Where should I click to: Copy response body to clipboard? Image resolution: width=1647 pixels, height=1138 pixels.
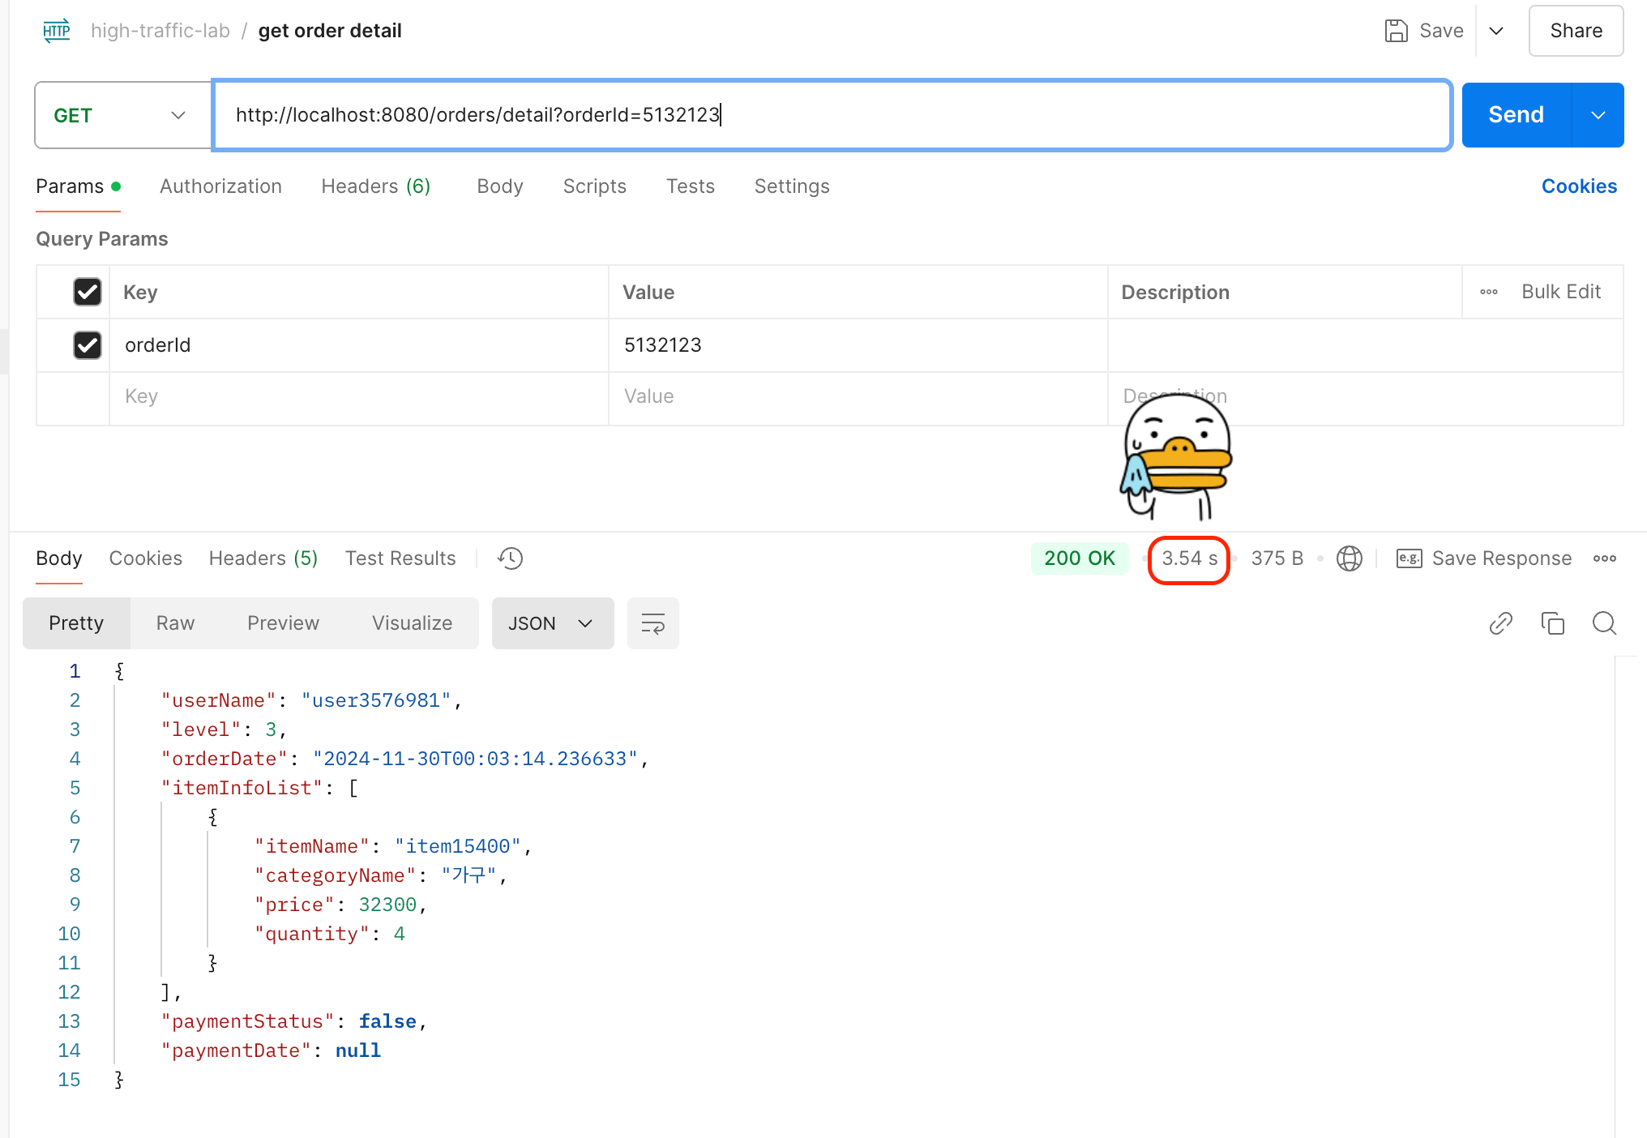click(1552, 623)
